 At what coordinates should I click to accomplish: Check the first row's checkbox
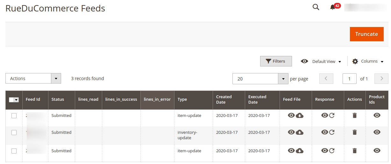pos(14,116)
